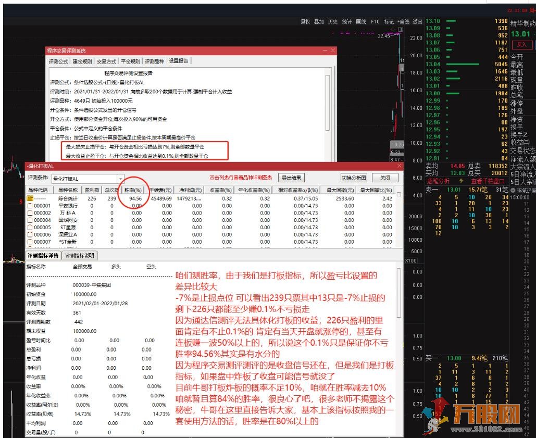
Task: Sort by the 年化收益率(%) column header
Action: click(x=254, y=190)
